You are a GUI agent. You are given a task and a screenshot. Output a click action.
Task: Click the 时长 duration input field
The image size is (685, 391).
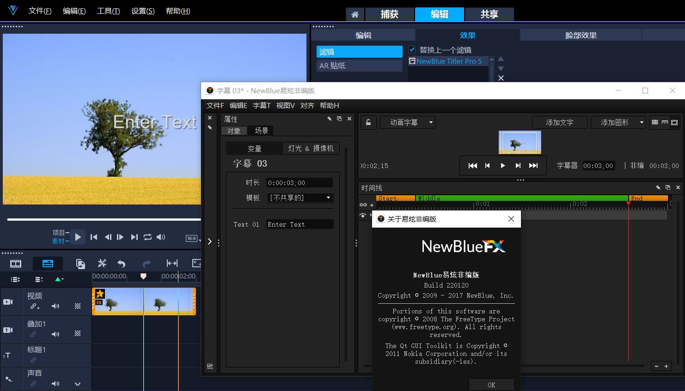pyautogui.click(x=300, y=183)
